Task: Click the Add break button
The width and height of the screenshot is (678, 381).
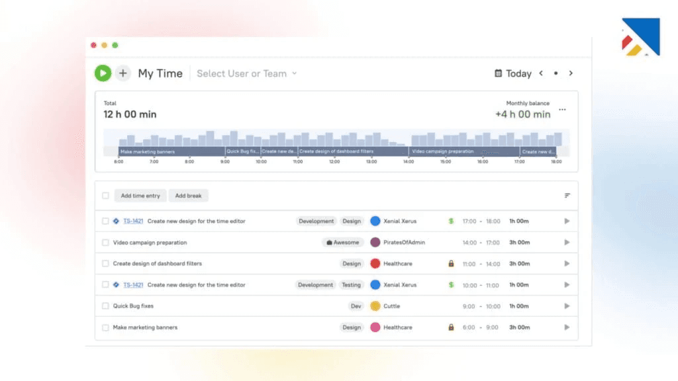Action: coord(189,195)
